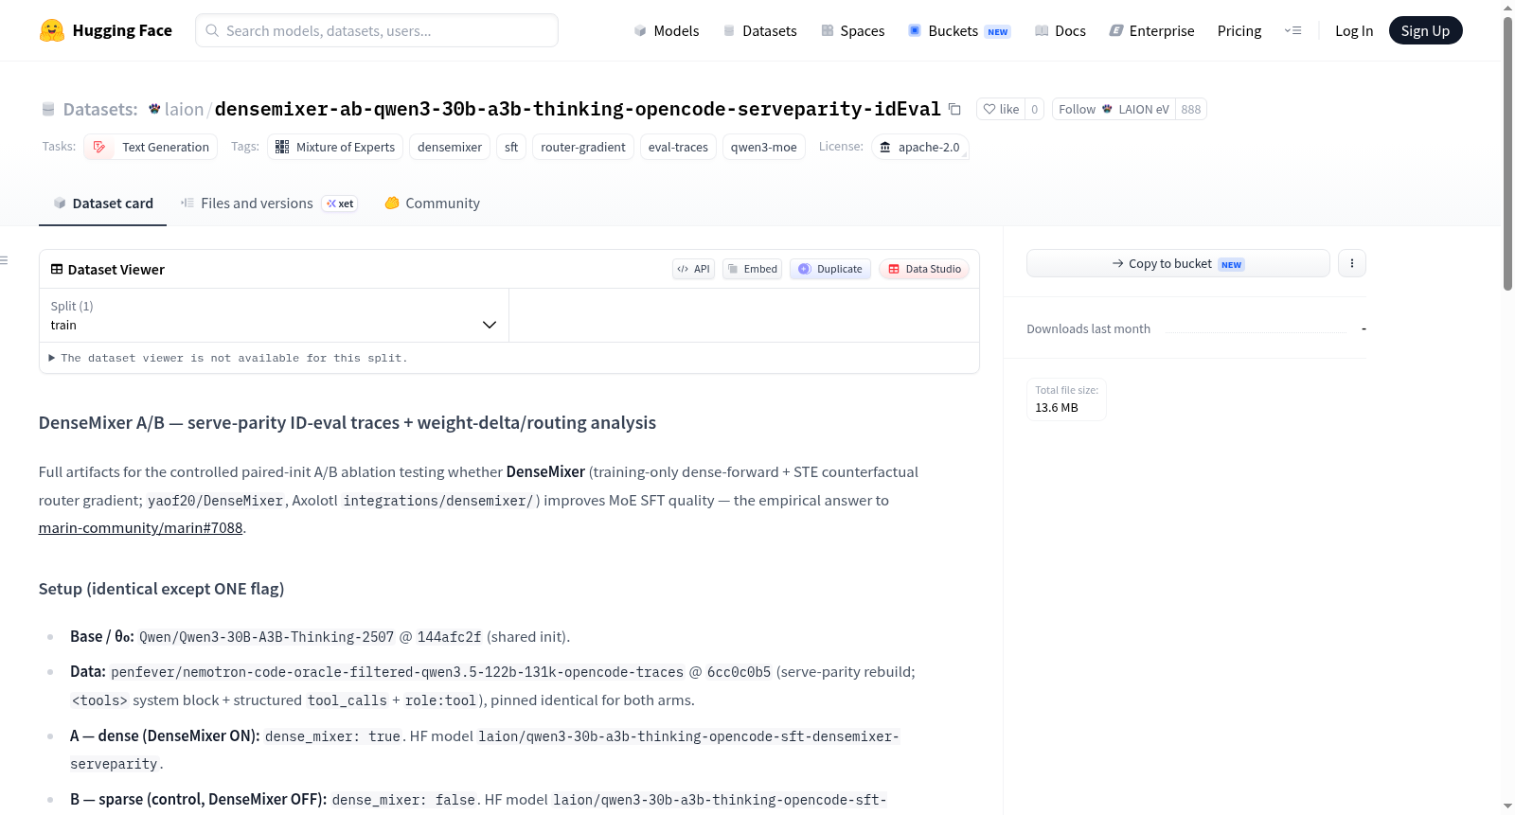Open the Docs nav item
This screenshot has height=815, width=1515.
[1060, 30]
